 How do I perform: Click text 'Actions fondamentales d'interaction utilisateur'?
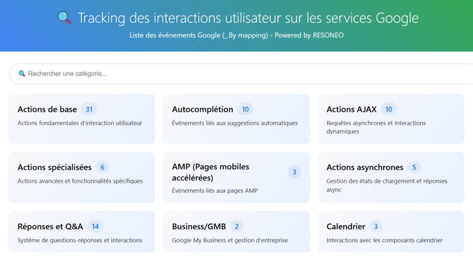[x=80, y=123]
